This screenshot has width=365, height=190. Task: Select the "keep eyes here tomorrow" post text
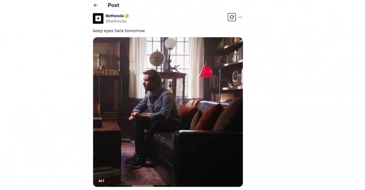pos(119,31)
